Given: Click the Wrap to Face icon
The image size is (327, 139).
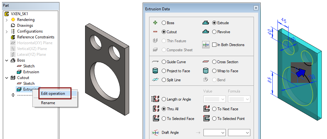Looking at the screenshot, I should [x=205, y=71].
